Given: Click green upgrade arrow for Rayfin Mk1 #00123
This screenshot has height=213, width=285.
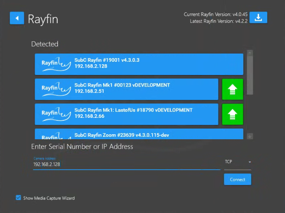Looking at the screenshot, I should [232, 89].
